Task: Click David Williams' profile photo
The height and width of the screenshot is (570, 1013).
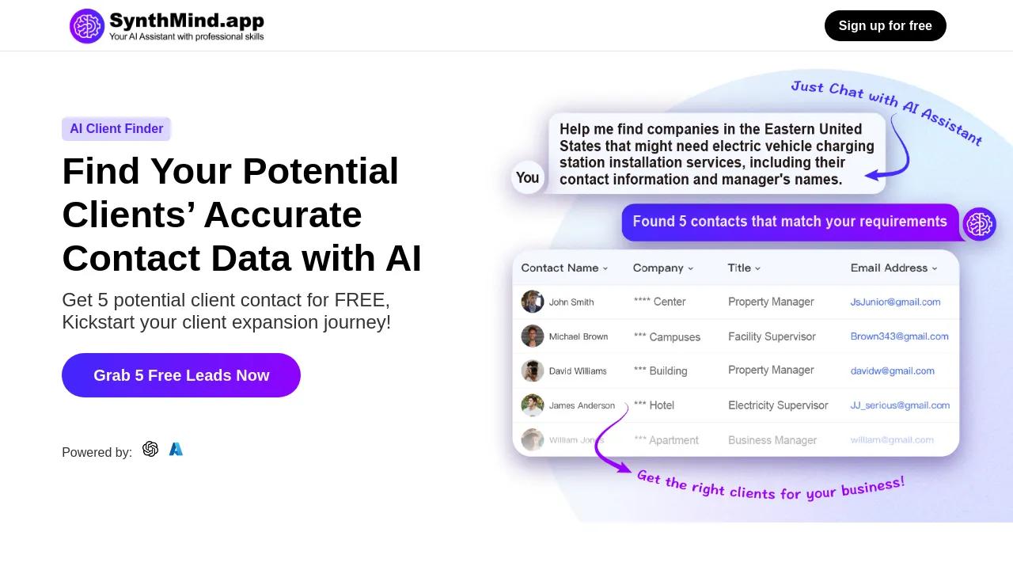Action: [533, 370]
